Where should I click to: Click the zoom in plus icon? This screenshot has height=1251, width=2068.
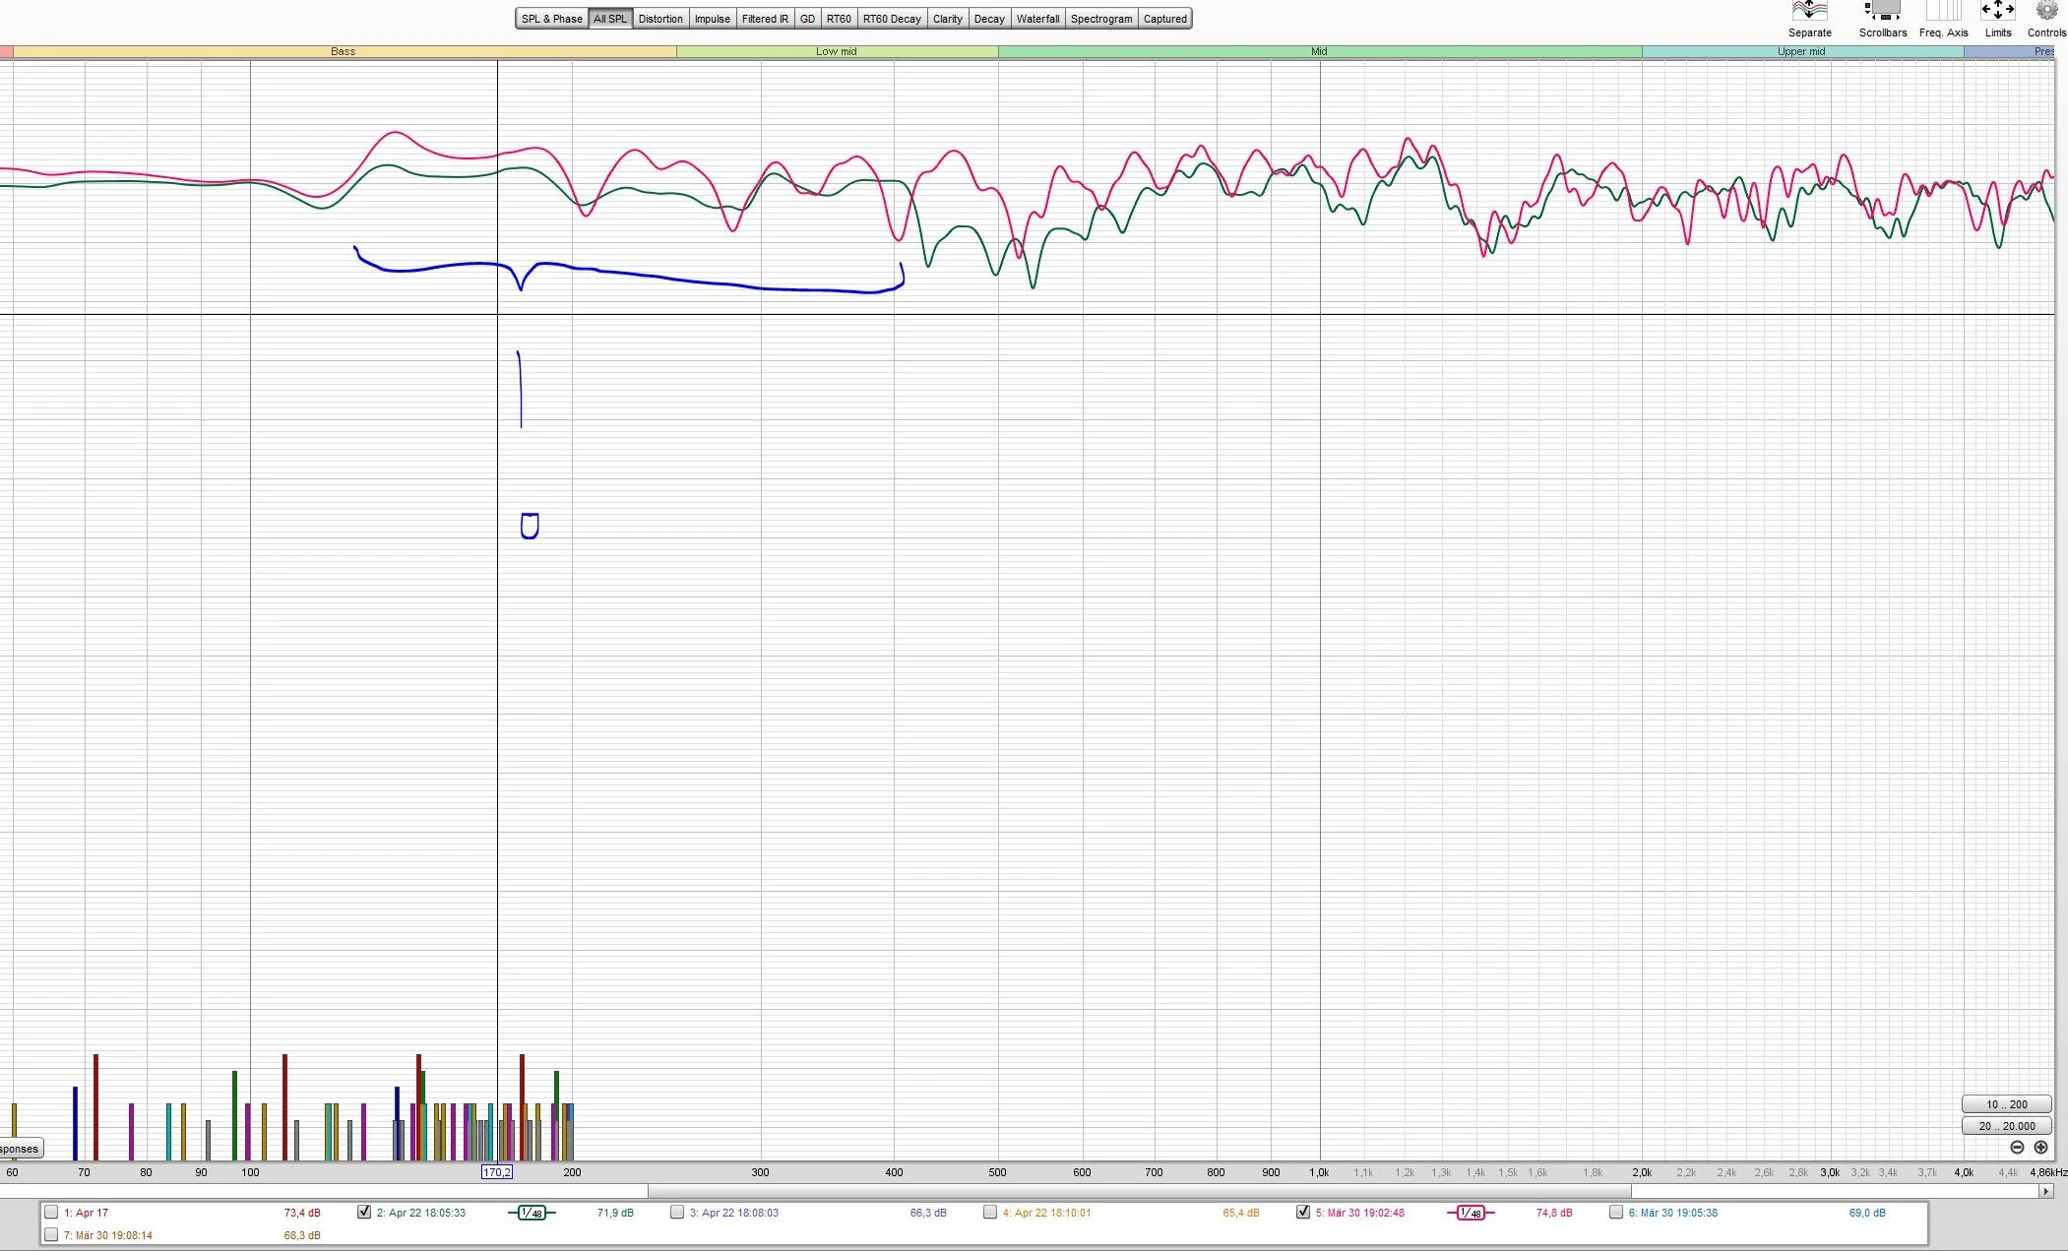tap(2040, 1148)
